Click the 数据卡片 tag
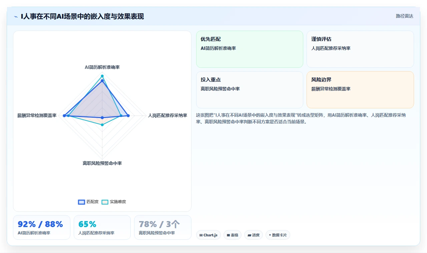427x253 pixels. click(278, 235)
